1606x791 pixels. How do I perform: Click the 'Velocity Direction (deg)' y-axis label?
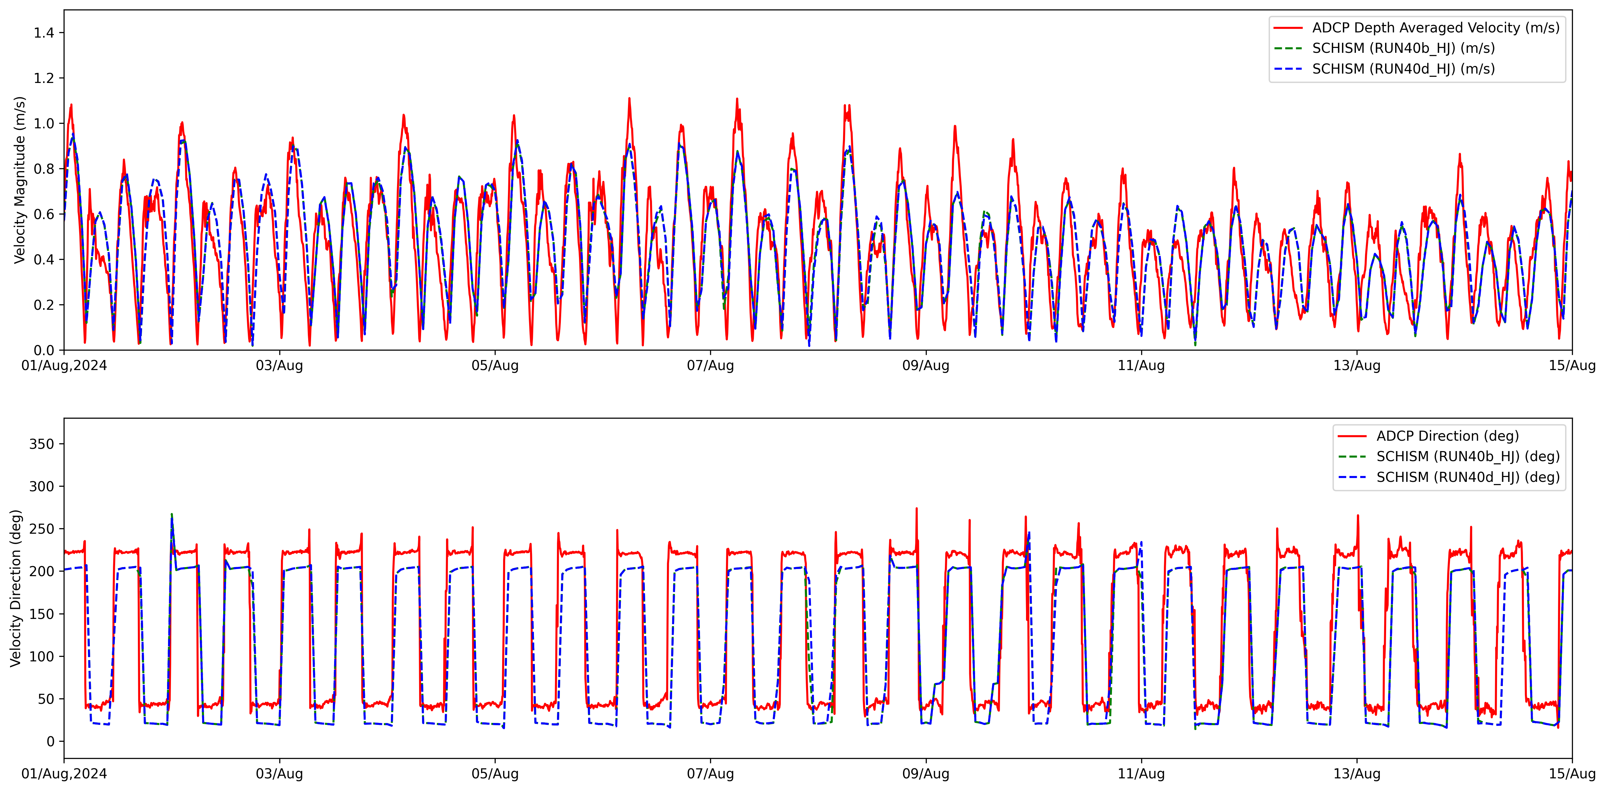[x=16, y=588]
